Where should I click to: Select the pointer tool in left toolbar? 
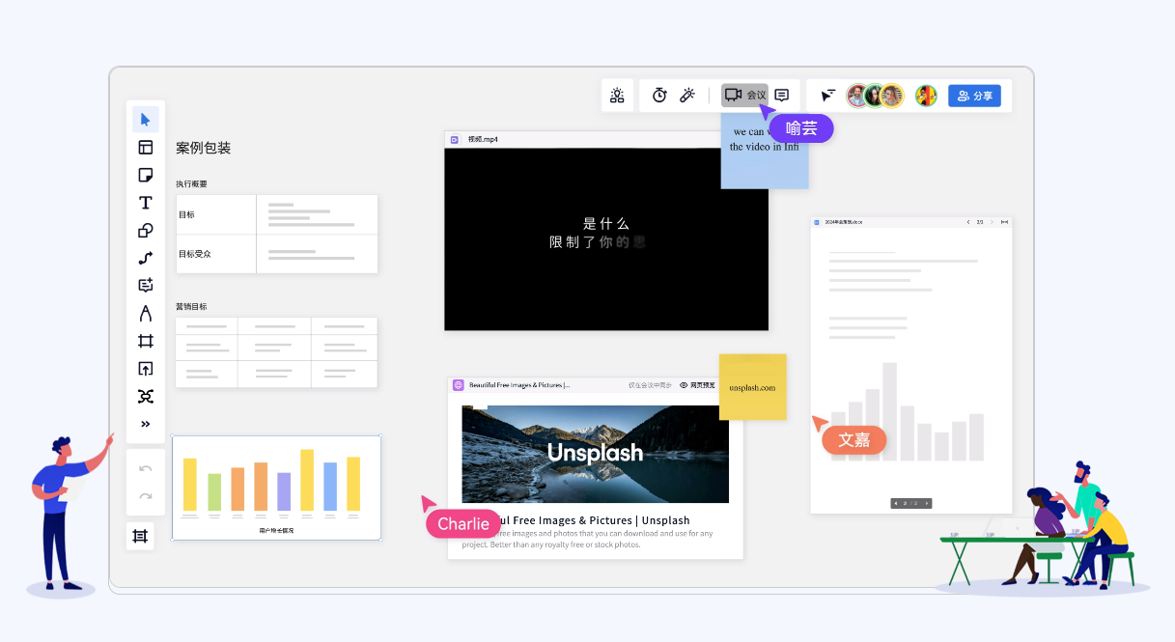click(146, 120)
